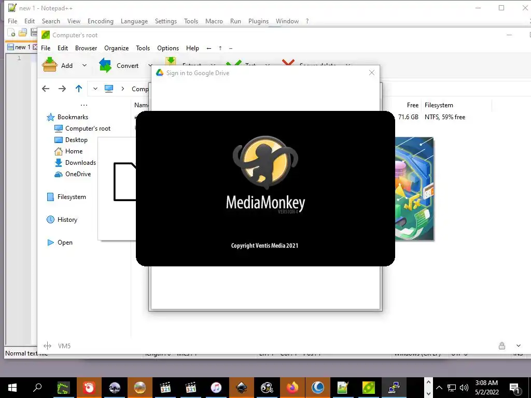
Task: Open Inkscape from the taskbar
Action: [242, 388]
